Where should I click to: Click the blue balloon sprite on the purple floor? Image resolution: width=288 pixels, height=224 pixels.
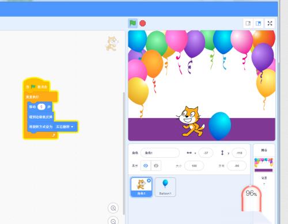[219, 126]
